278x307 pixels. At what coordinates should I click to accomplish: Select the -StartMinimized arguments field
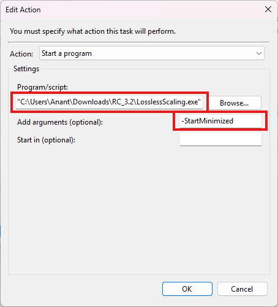click(x=220, y=121)
